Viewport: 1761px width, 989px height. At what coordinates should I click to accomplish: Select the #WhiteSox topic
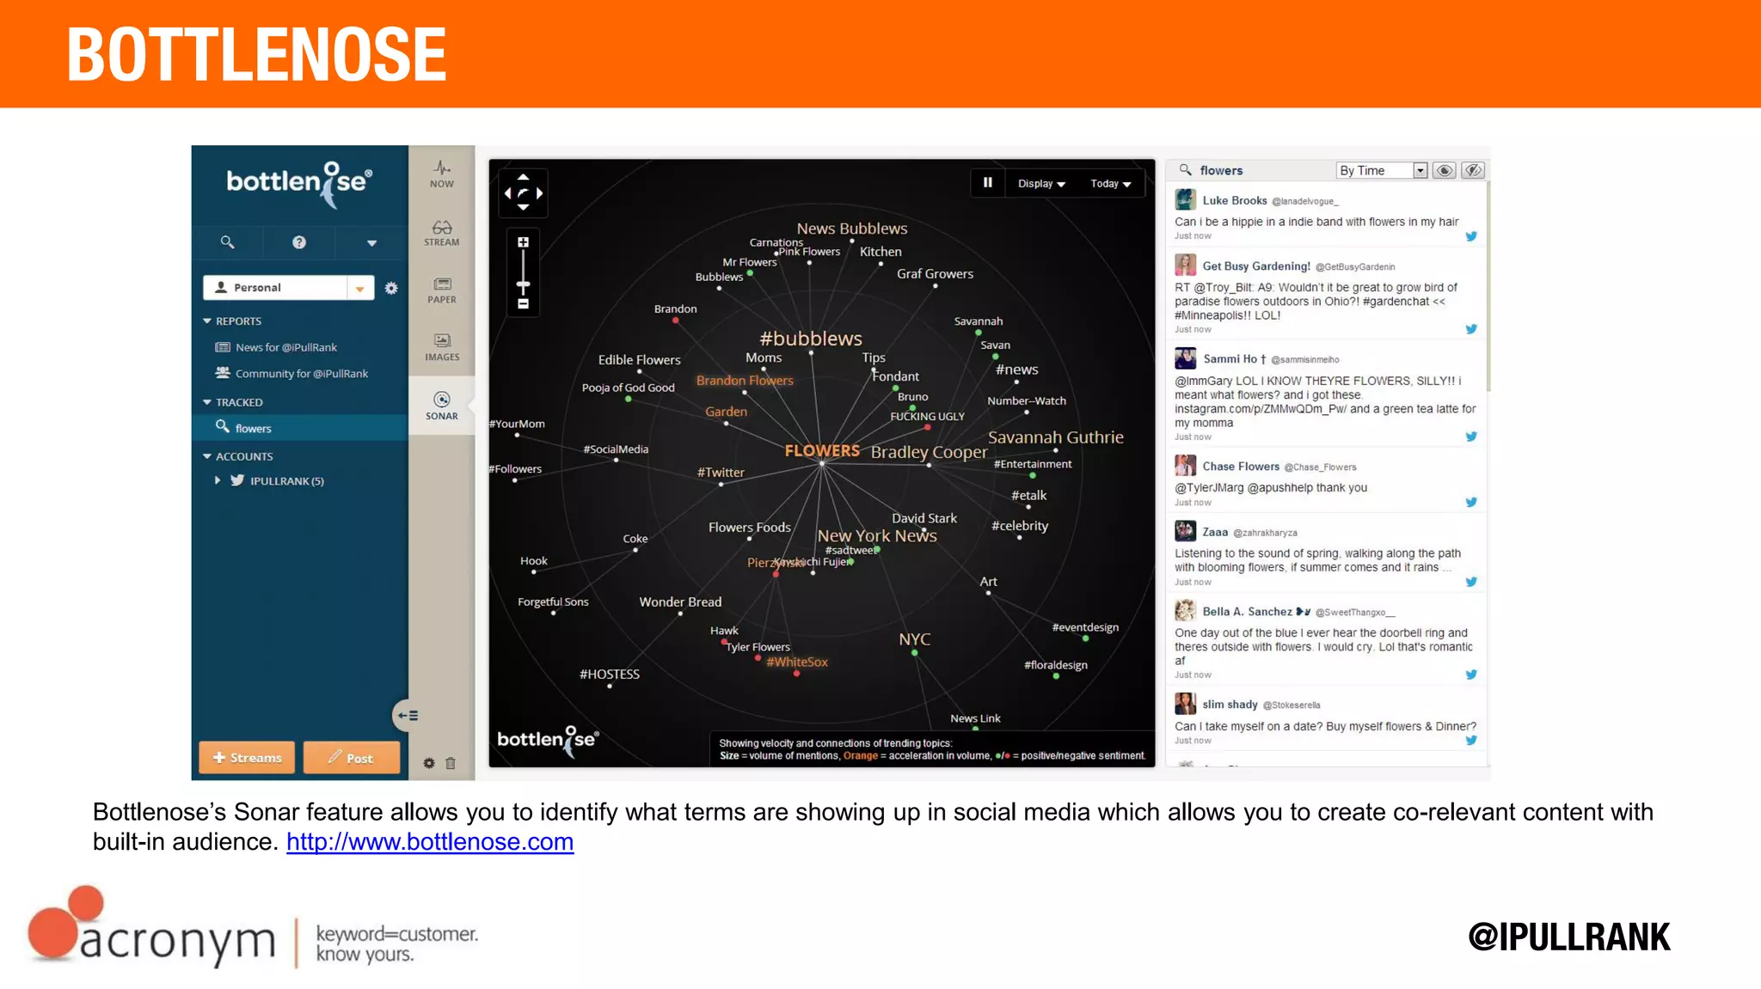(x=797, y=662)
